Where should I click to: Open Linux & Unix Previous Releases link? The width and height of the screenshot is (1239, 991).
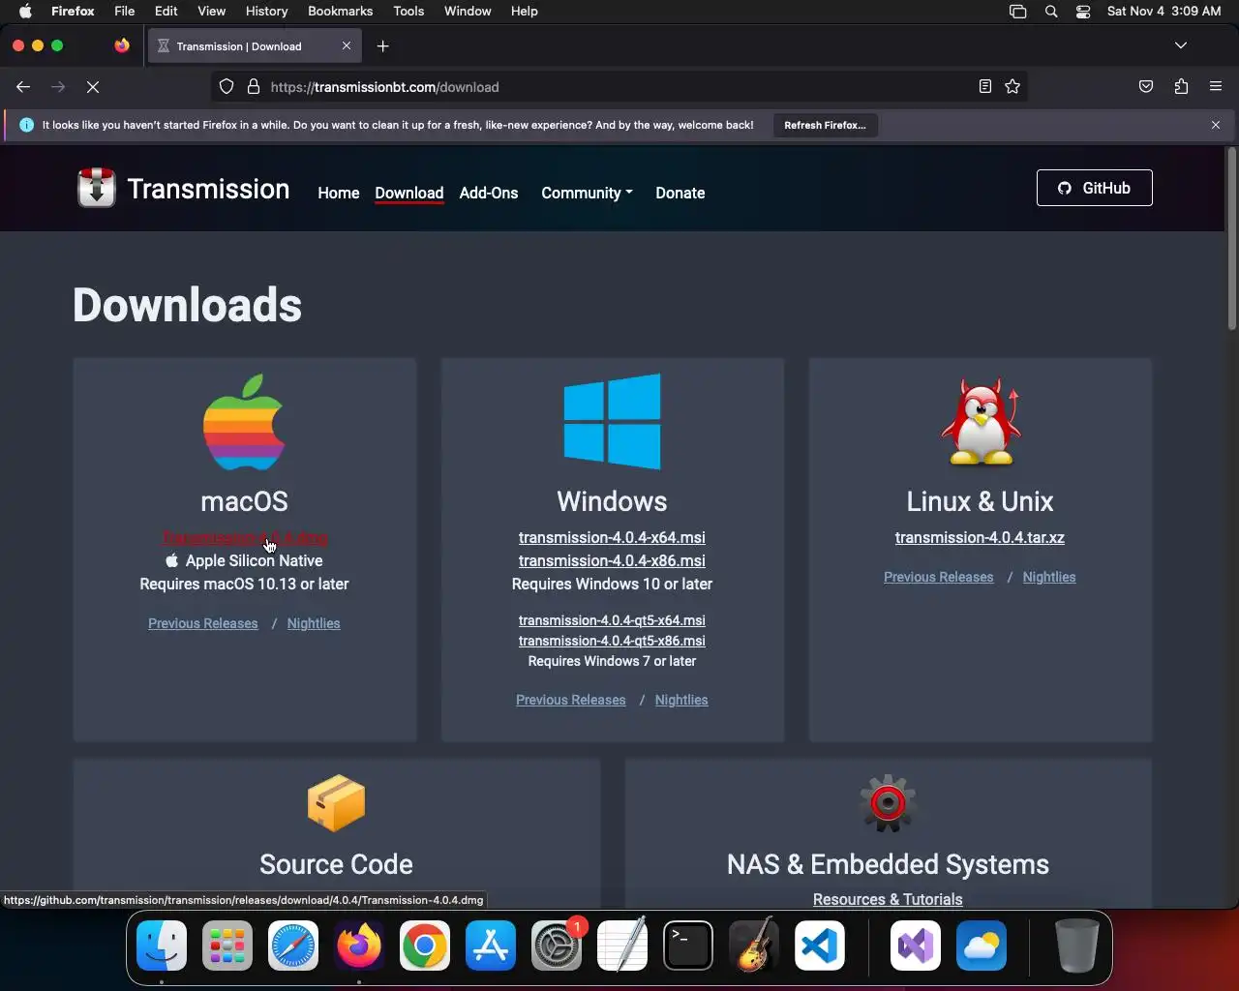point(939,577)
